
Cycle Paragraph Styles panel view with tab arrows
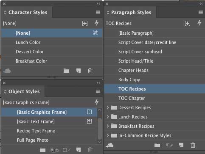108,12
